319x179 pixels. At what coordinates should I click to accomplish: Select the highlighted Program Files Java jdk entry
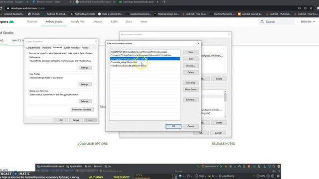click(145, 59)
